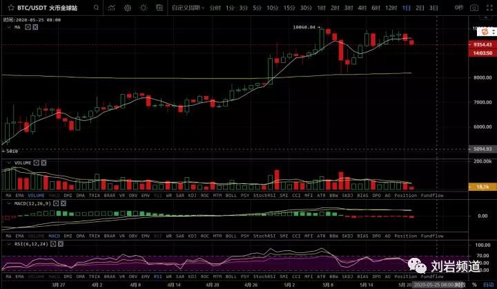The height and width of the screenshot is (289, 497).
Task: Collapse the VOLUME panel chevron
Action: (9, 163)
